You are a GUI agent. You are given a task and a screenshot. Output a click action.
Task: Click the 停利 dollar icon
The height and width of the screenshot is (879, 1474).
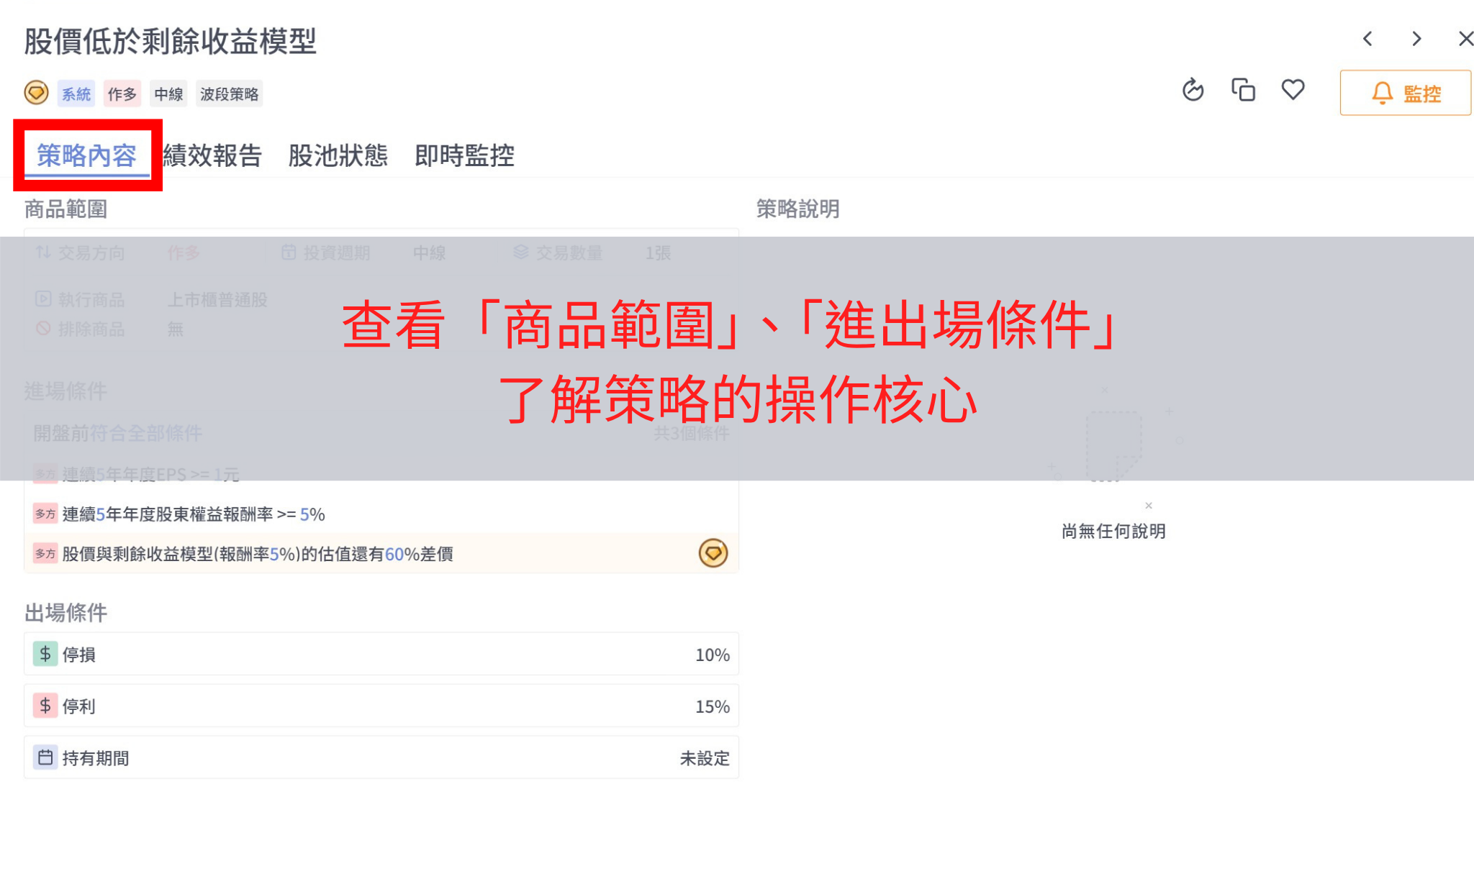[45, 706]
